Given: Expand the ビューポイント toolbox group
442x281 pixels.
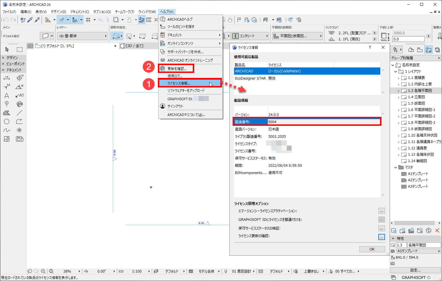Looking at the screenshot, I should pos(13,64).
